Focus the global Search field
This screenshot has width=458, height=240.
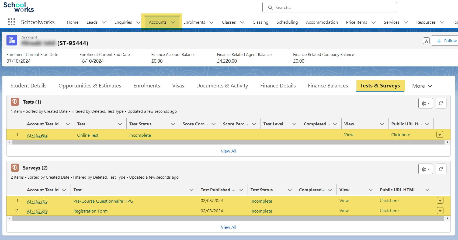[x=330, y=7]
